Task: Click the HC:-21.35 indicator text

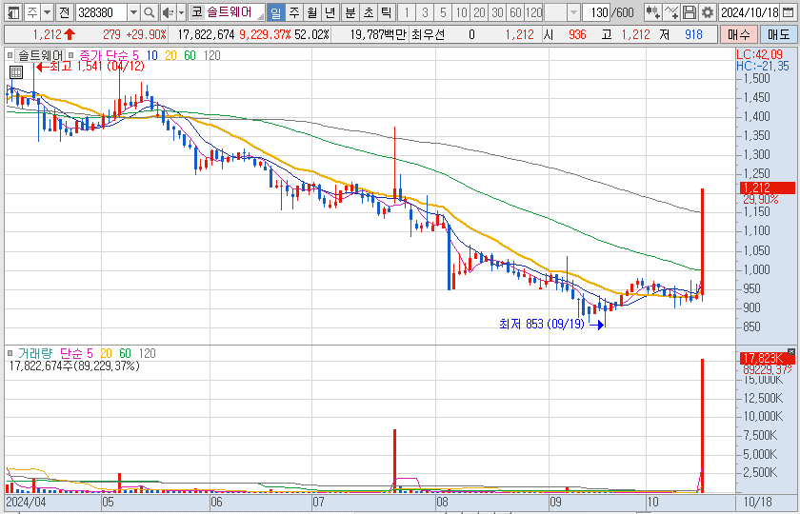Action: [763, 66]
